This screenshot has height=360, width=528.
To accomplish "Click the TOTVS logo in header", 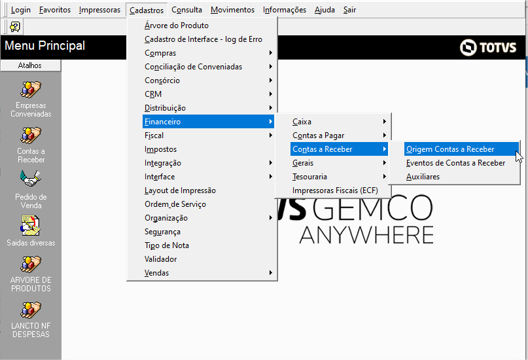I will point(488,47).
